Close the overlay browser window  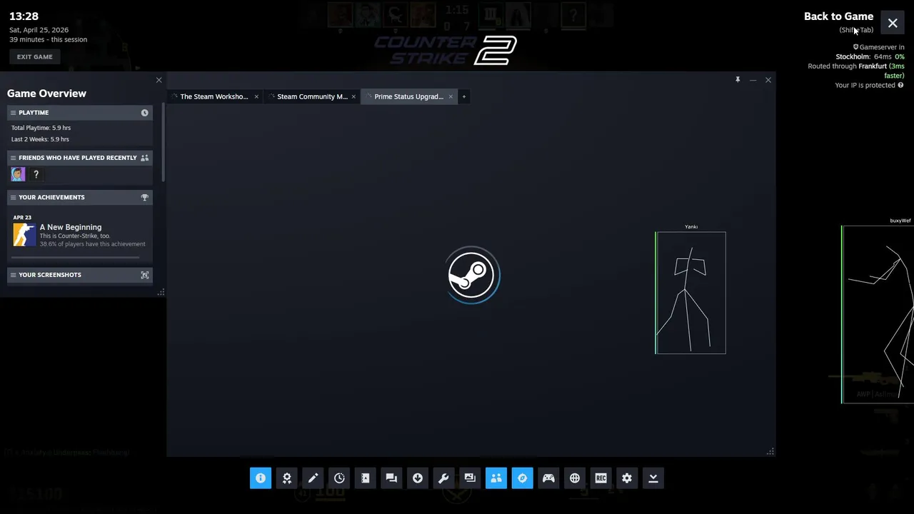click(768, 80)
